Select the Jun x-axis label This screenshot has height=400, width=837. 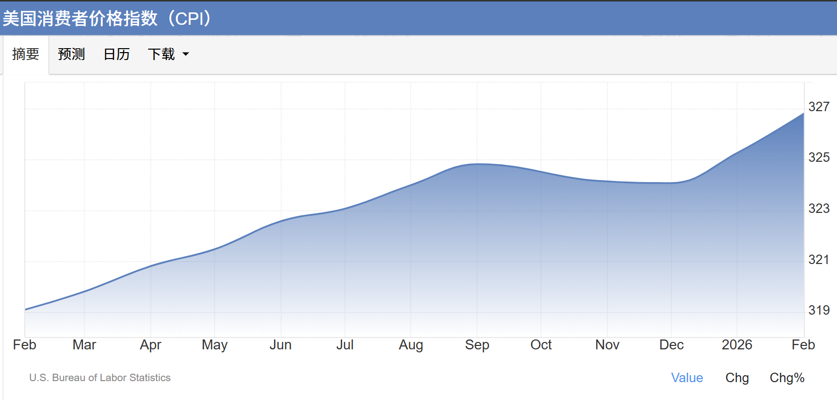(281, 345)
